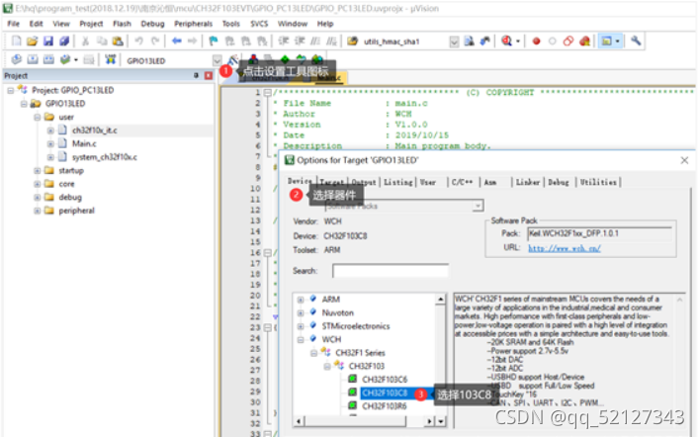699x438 pixels.
Task: Open the window layout dropdown arrow
Action: [617, 42]
